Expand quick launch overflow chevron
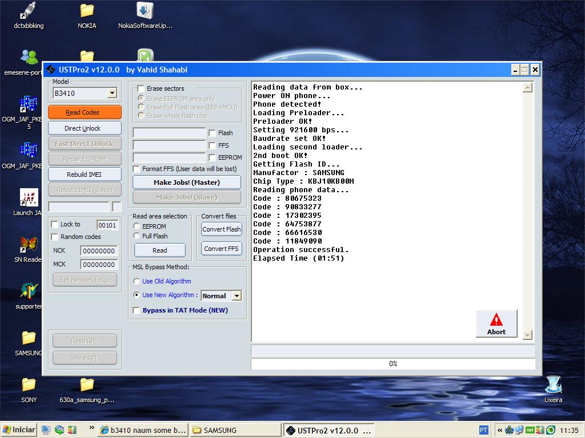Image resolution: width=585 pixels, height=438 pixels. [92, 428]
